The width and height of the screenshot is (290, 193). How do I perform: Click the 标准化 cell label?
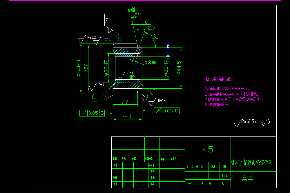click(x=151, y=165)
